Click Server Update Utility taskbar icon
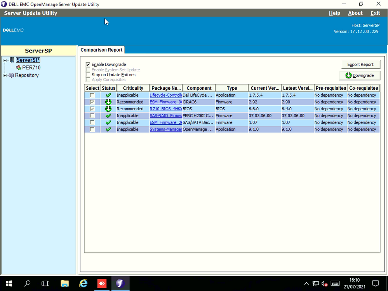Viewport: 388px width, 291px height. [120, 283]
